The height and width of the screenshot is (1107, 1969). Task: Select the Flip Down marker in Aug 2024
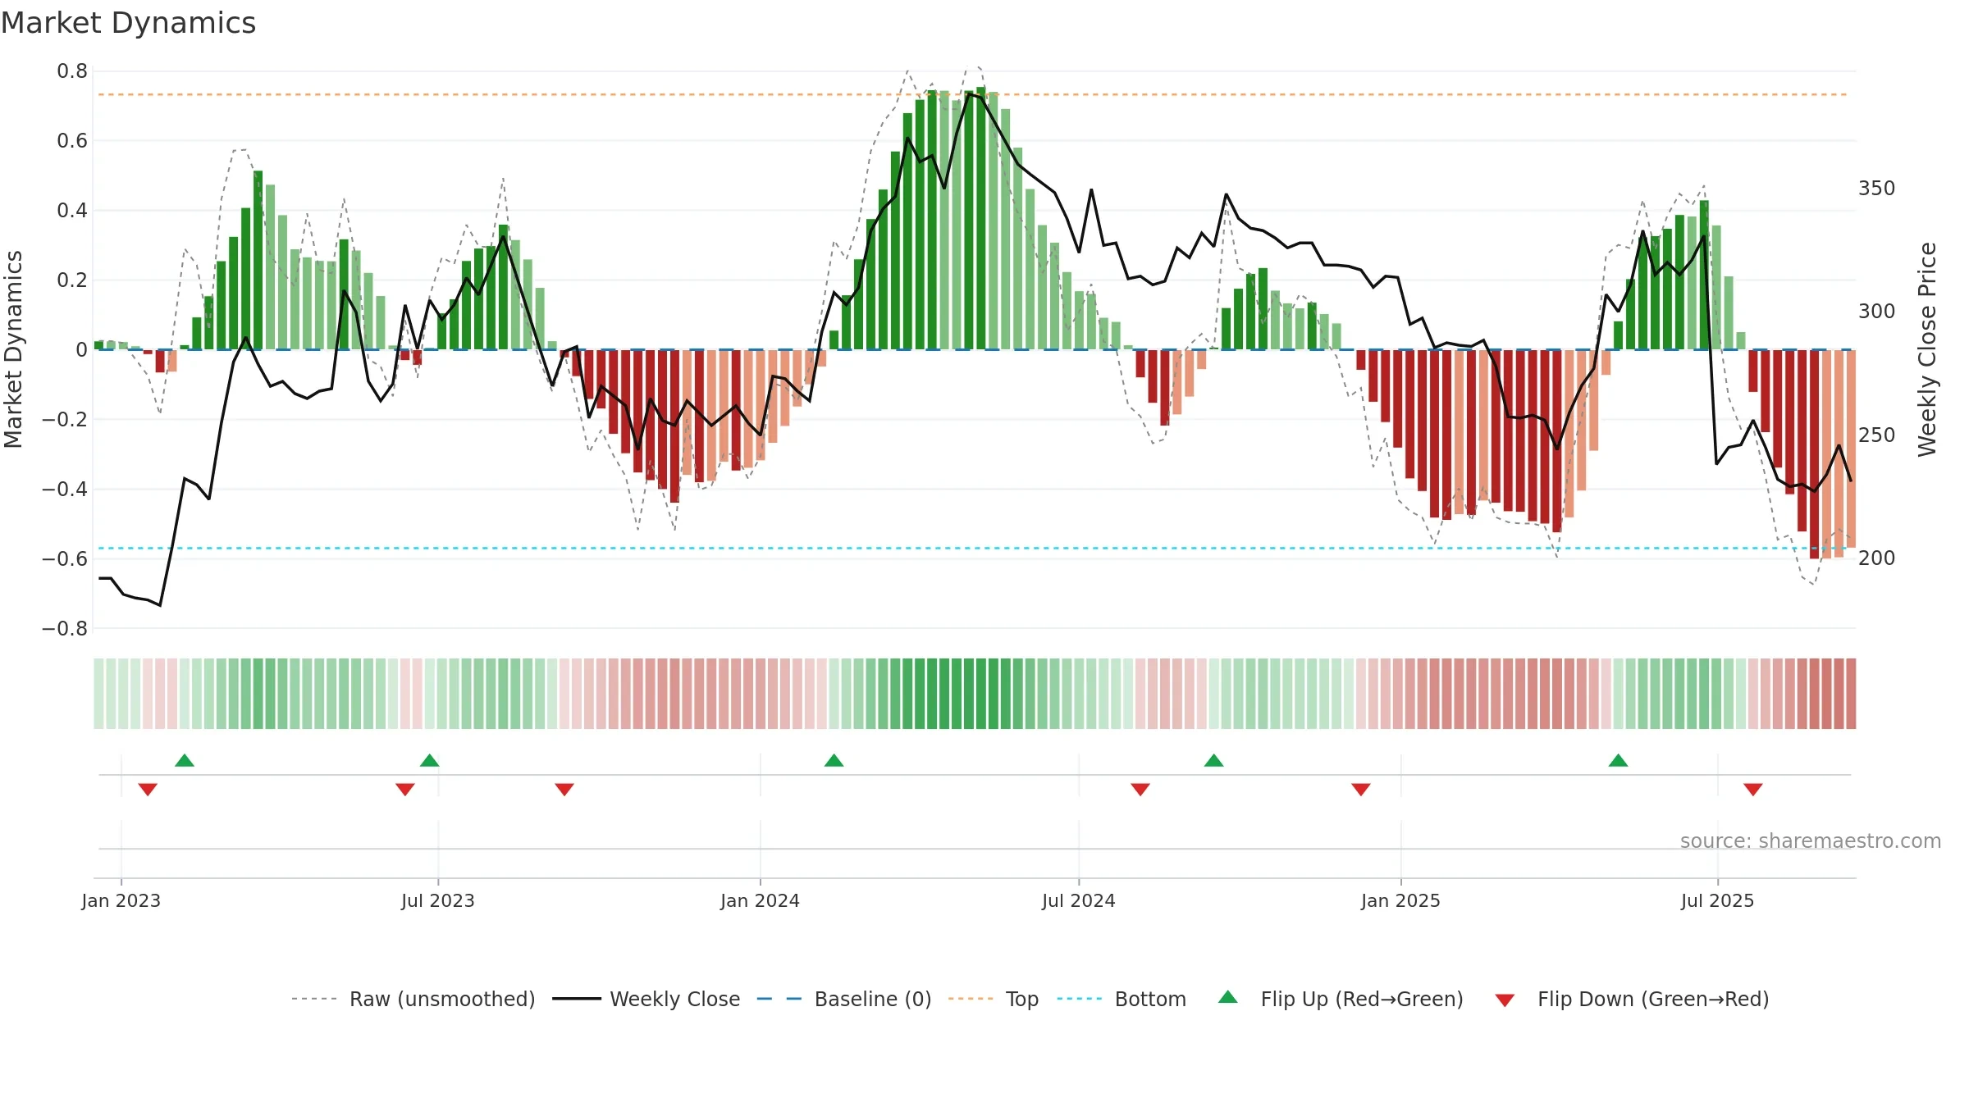(1140, 790)
